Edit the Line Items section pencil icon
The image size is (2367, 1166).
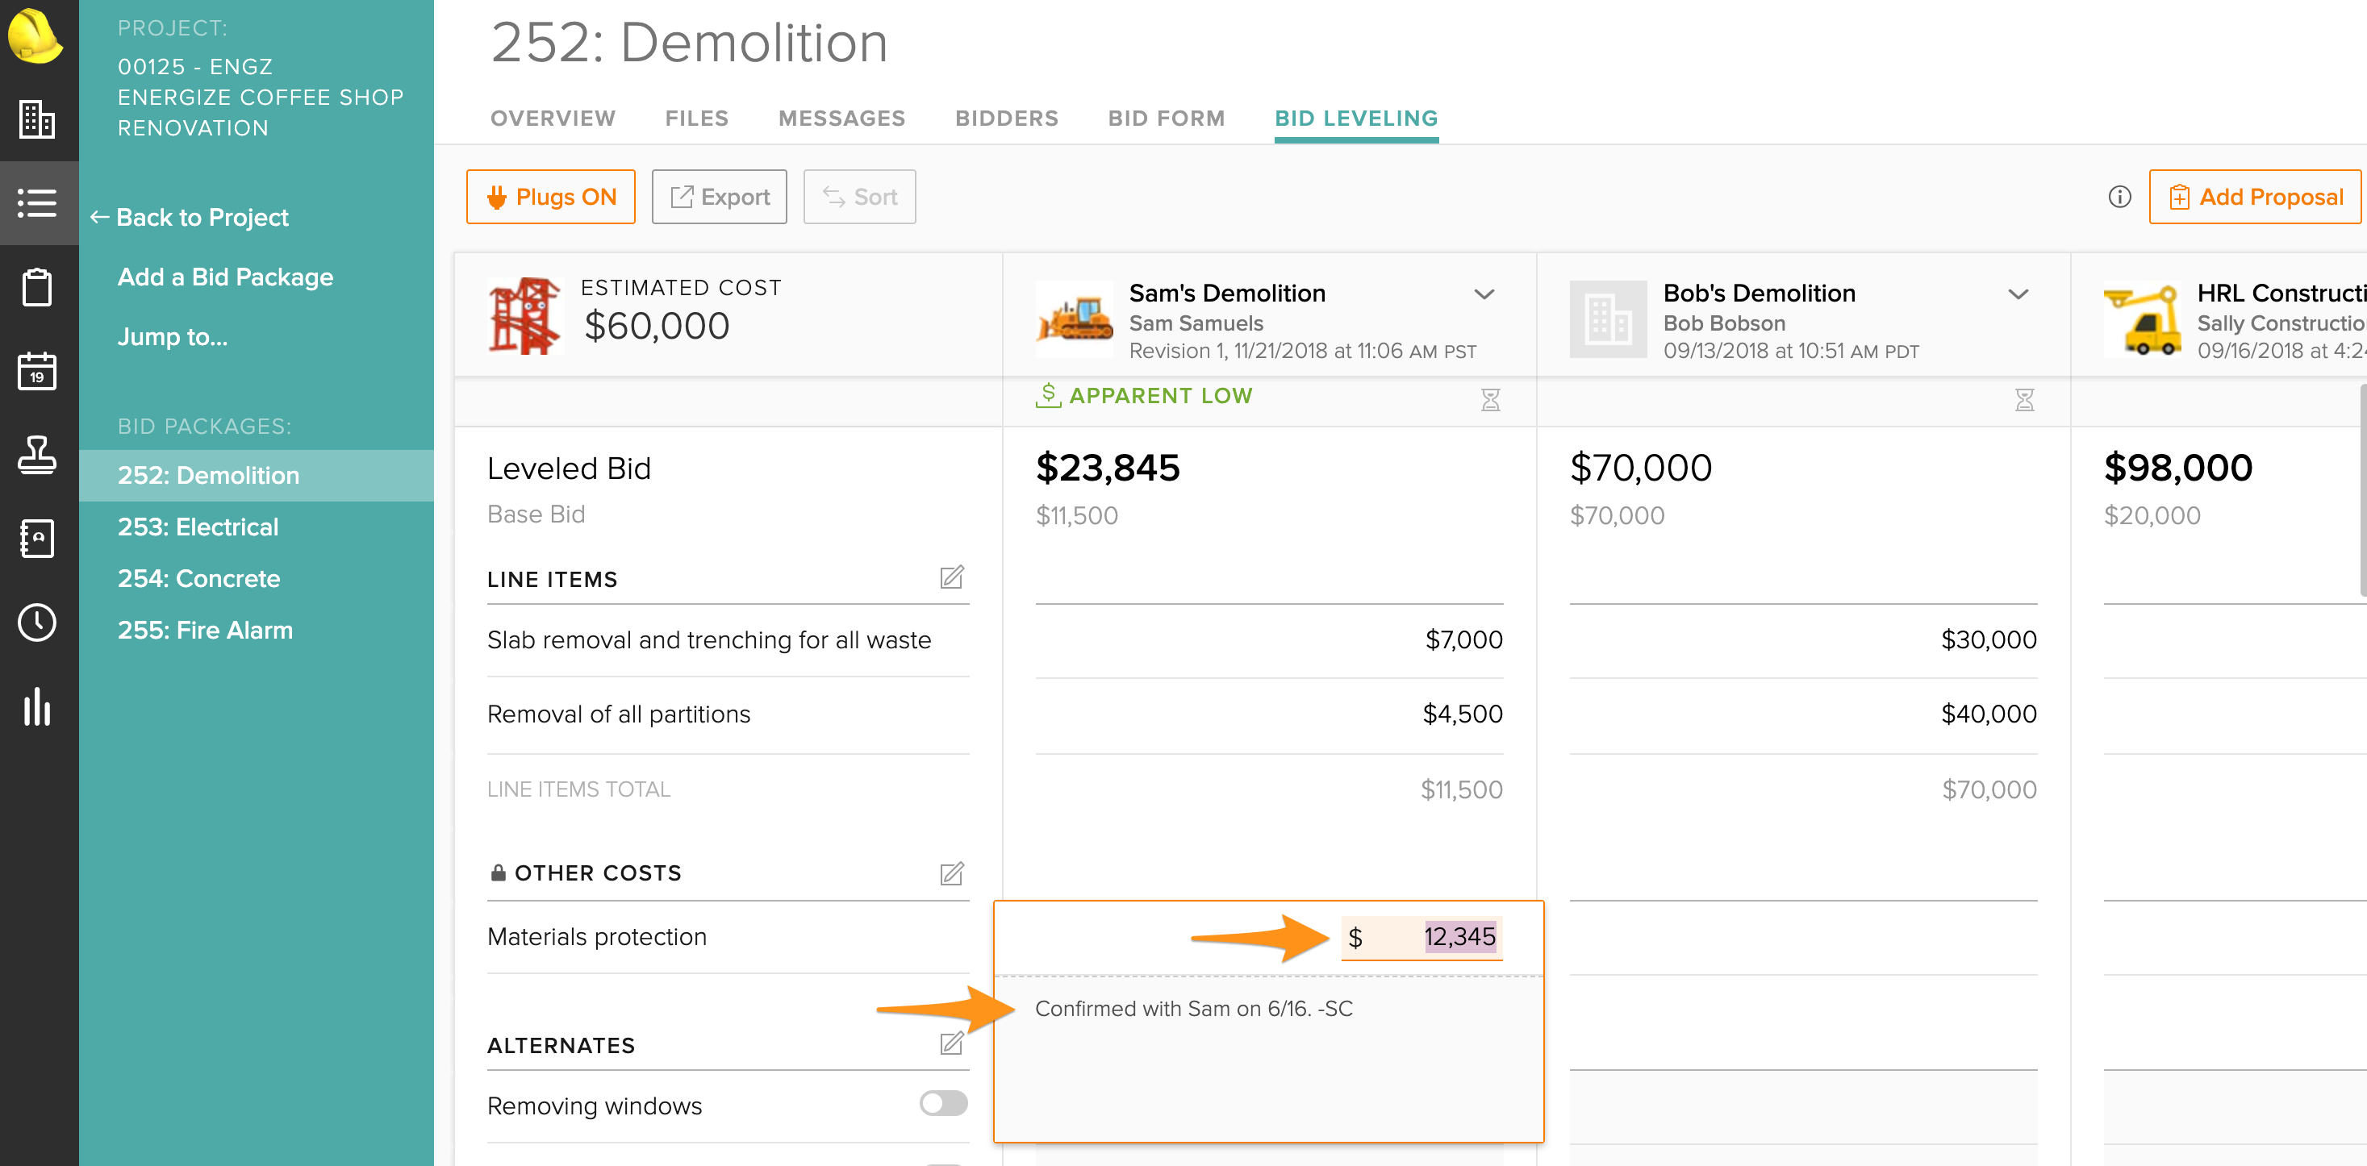click(951, 577)
